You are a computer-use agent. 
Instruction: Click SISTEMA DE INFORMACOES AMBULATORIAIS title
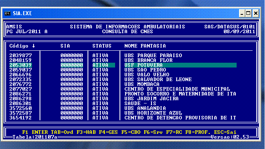pos(128,27)
